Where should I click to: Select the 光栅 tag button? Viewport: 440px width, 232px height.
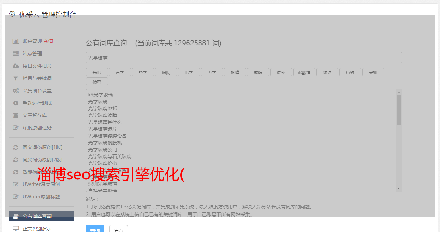click(x=373, y=72)
